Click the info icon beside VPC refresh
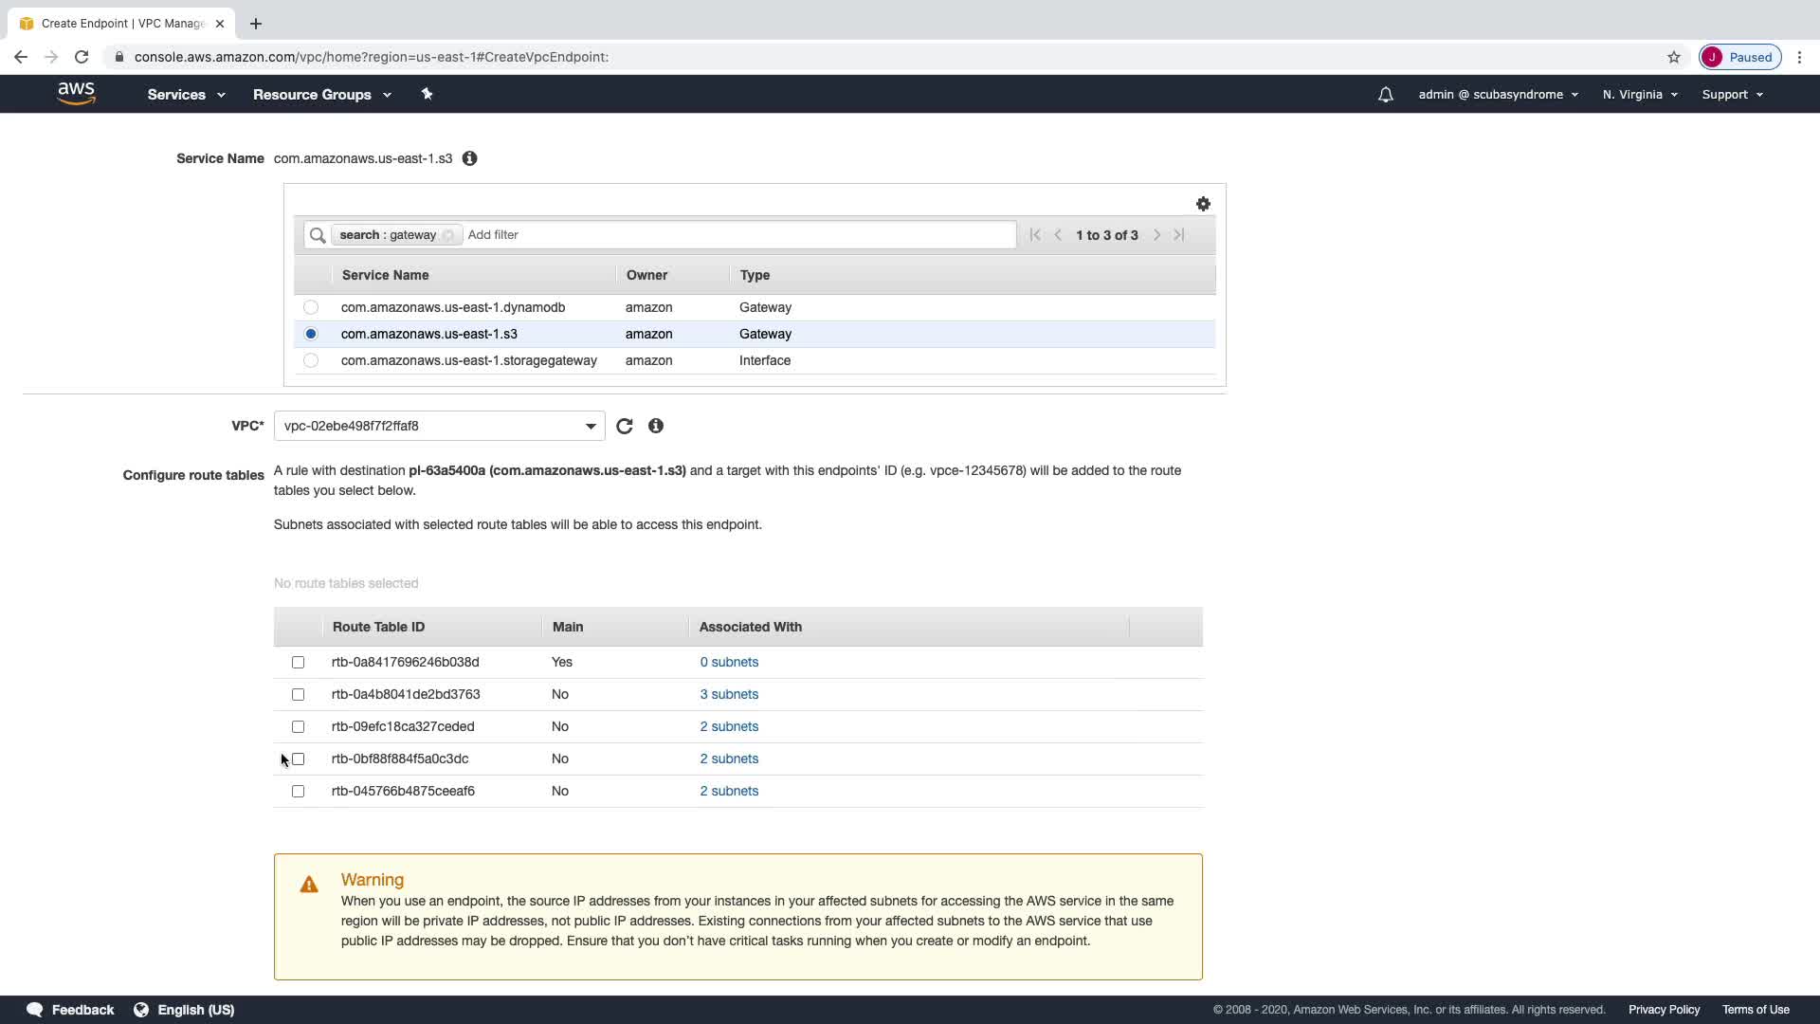Image resolution: width=1820 pixels, height=1024 pixels. (x=656, y=427)
